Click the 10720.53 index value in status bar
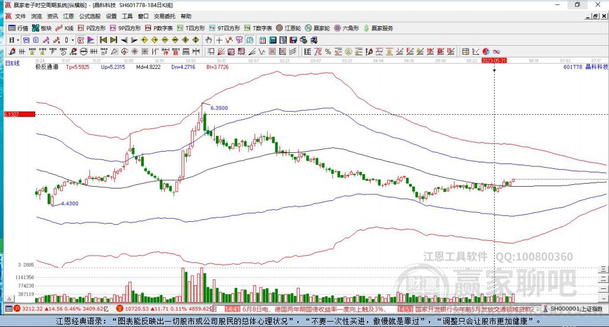Image resolution: width=609 pixels, height=327 pixels. 137,309
